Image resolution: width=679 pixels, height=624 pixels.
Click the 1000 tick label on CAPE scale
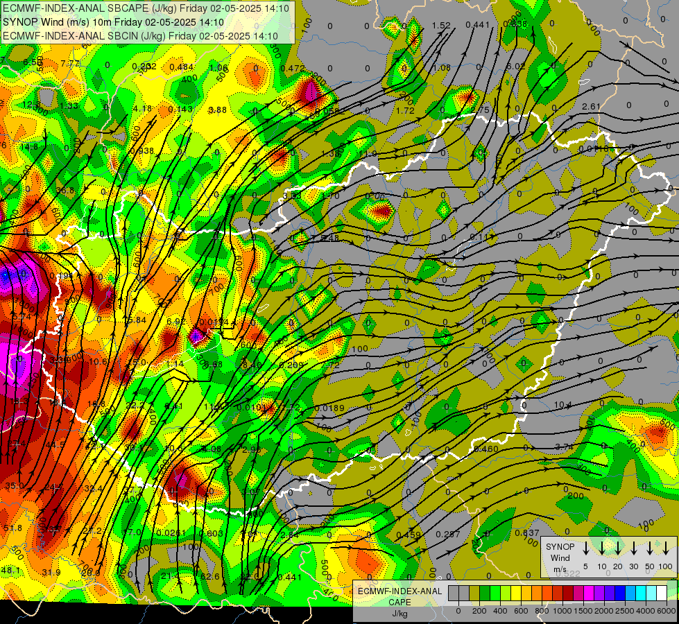tap(562, 611)
